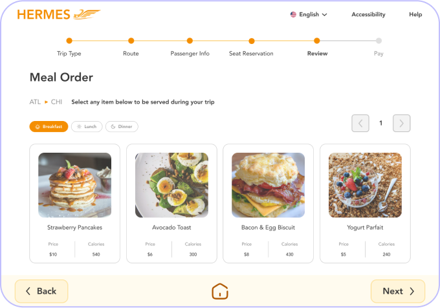The height and width of the screenshot is (308, 440).
Task: Choose the Yogurt Parfait photo
Action: click(365, 185)
